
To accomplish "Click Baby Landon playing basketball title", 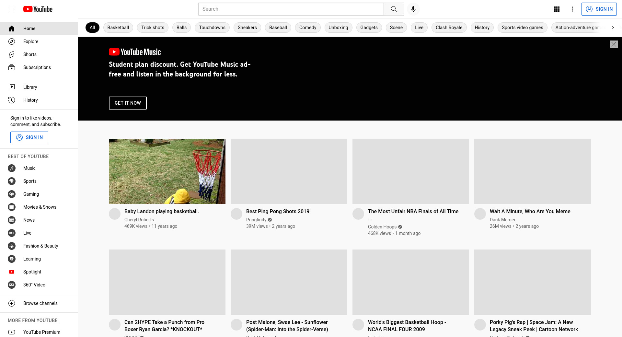I will pos(162,211).
